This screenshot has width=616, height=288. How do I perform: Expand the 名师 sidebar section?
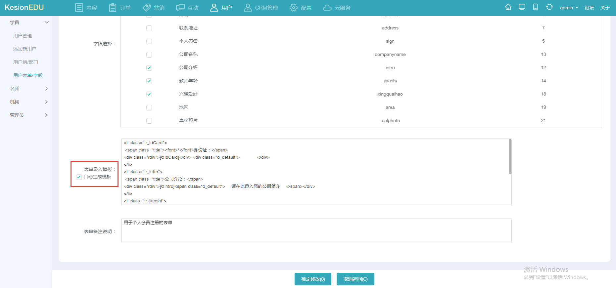(28, 89)
